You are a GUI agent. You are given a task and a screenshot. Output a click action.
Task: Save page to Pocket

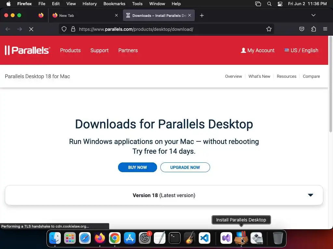(x=301, y=29)
